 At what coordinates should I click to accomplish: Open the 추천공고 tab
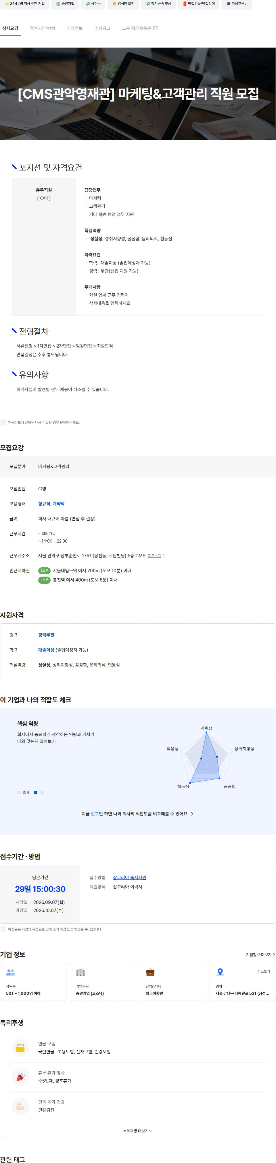point(102,29)
